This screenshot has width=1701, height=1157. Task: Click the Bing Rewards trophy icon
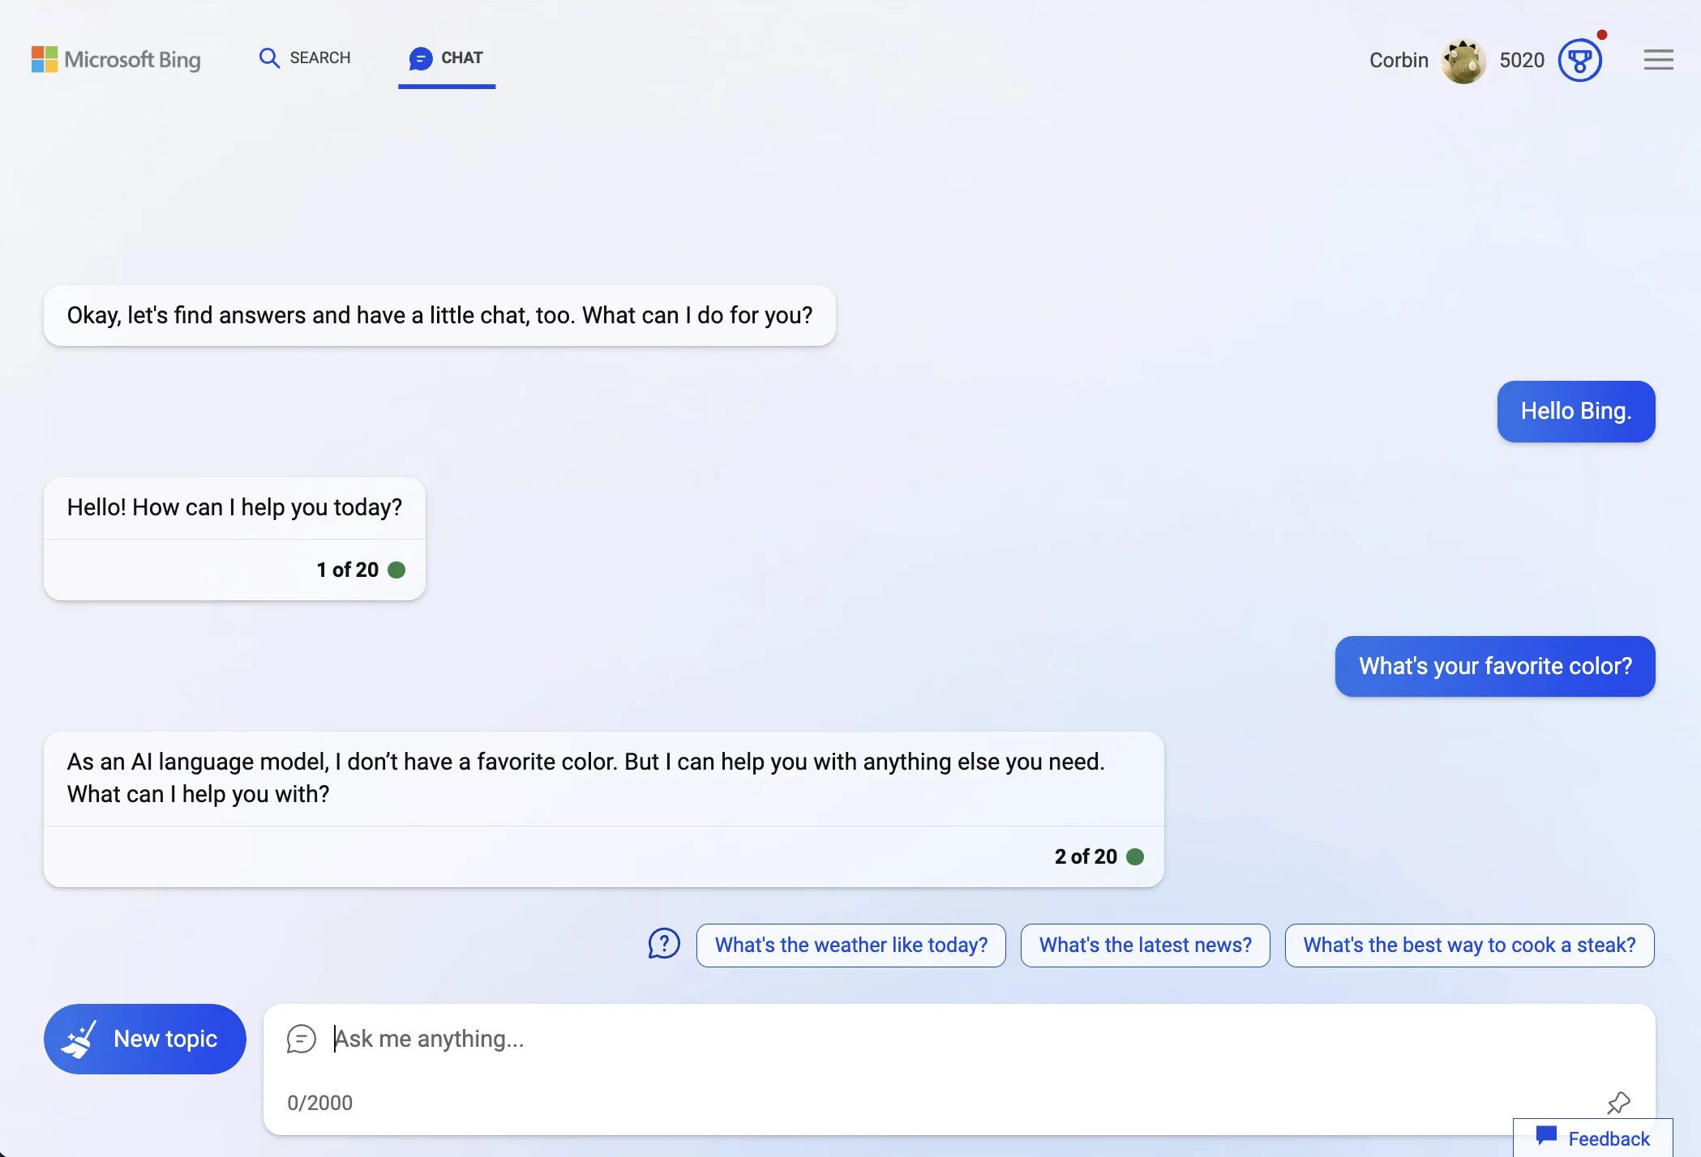click(1579, 59)
